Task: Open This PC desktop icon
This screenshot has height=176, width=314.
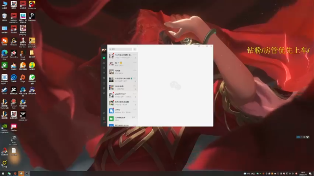Action: tap(4, 5)
